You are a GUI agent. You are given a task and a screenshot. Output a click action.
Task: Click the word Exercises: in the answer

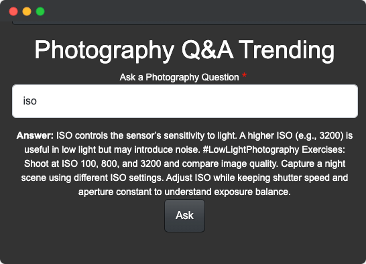(x=323, y=149)
